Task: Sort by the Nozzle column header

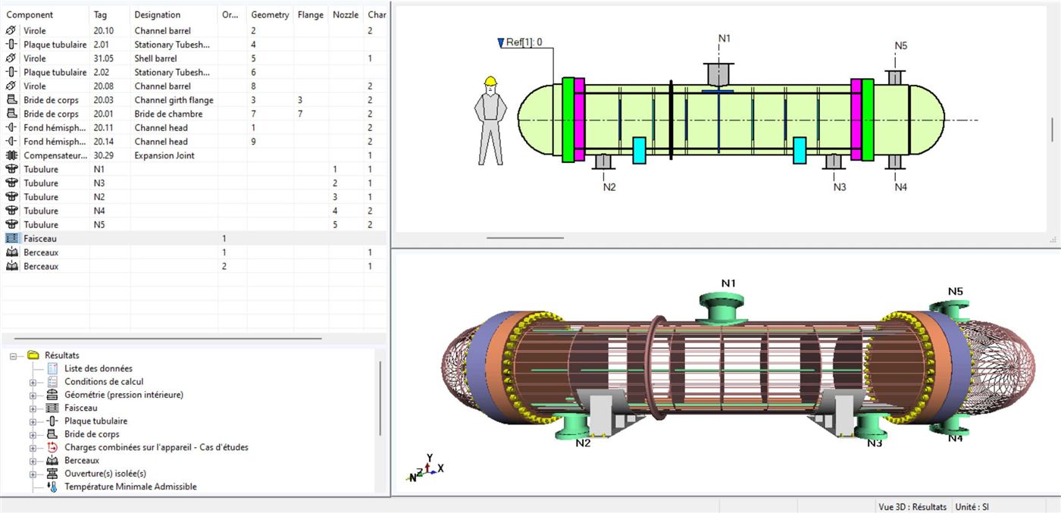Action: (x=346, y=14)
